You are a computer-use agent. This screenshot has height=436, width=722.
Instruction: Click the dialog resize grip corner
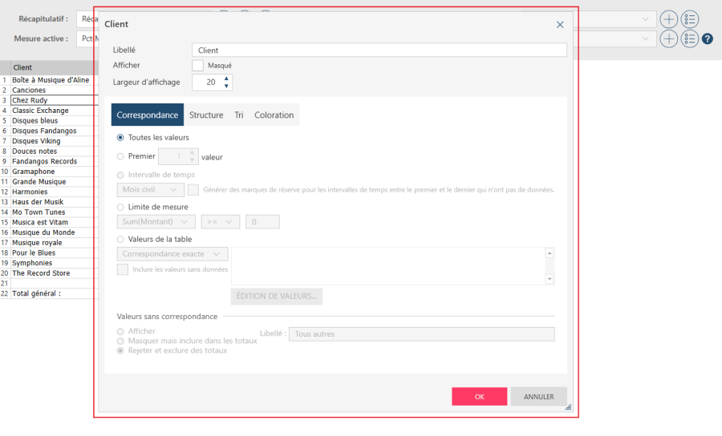pos(568,406)
